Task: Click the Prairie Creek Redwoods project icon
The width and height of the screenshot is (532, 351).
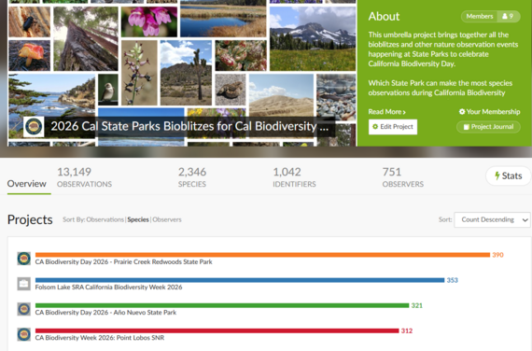Action: 23,259
